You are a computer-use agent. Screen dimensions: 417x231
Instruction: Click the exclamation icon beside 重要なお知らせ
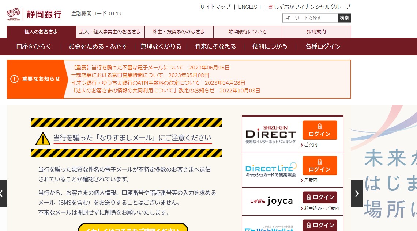(x=14, y=79)
